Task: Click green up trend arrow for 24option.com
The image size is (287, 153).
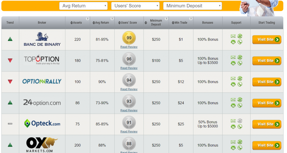Action: click(x=10, y=102)
